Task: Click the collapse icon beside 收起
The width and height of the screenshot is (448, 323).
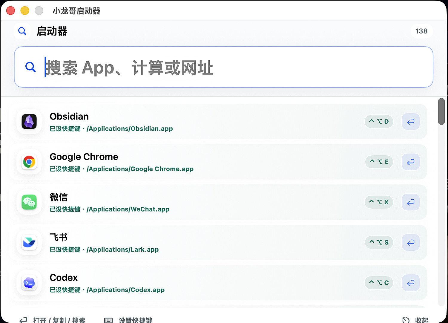Action: click(406, 320)
